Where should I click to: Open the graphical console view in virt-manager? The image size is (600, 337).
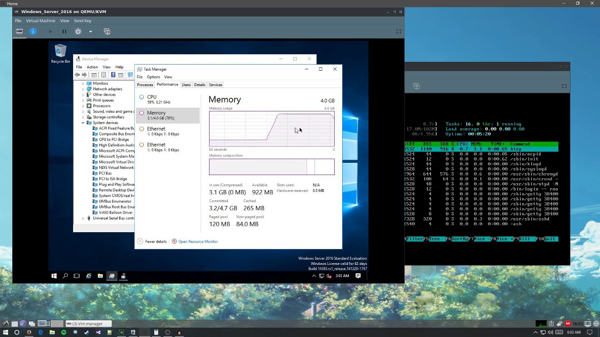(19, 31)
